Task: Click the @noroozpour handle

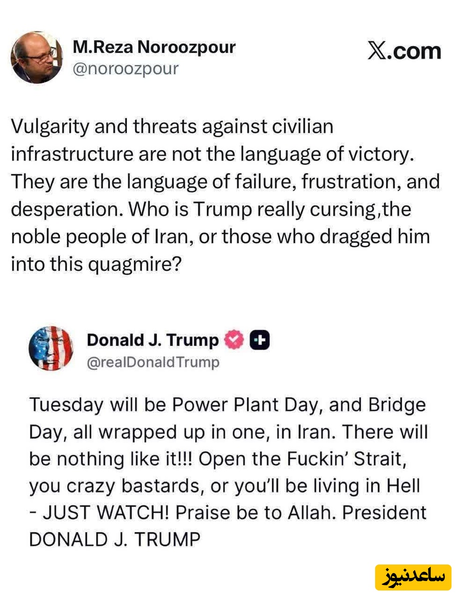Action: pos(125,69)
